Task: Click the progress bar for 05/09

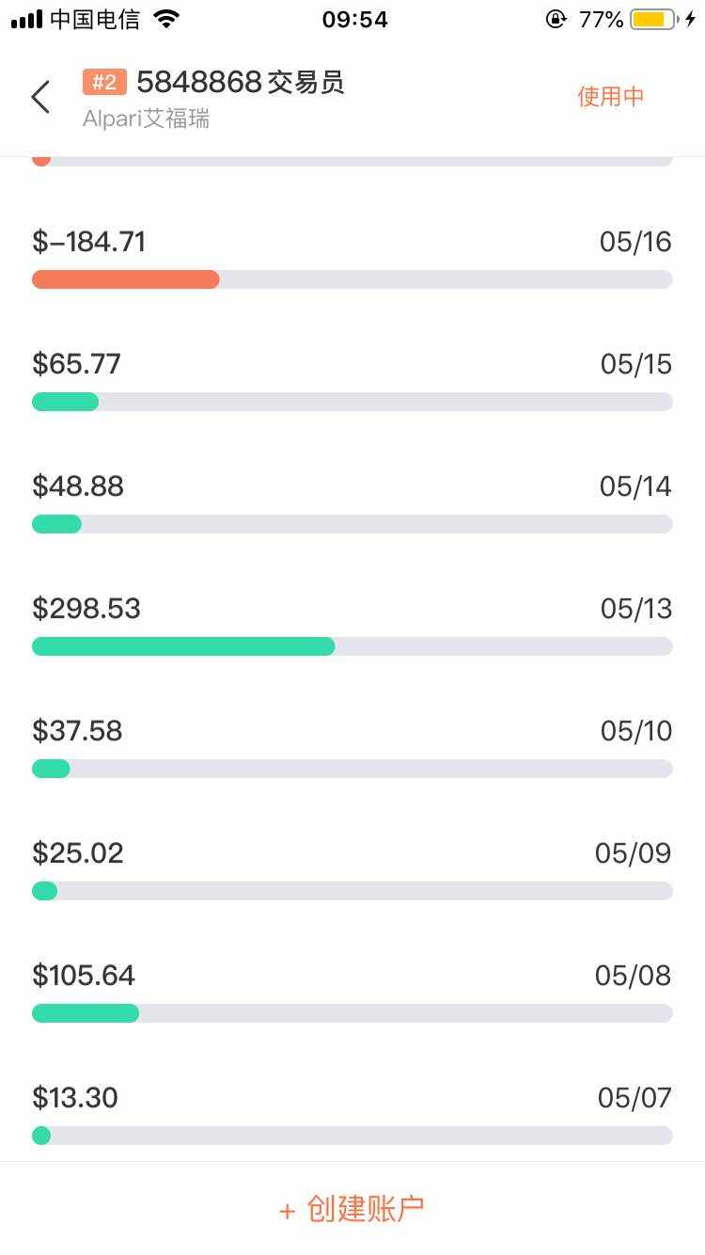Action: (352, 891)
